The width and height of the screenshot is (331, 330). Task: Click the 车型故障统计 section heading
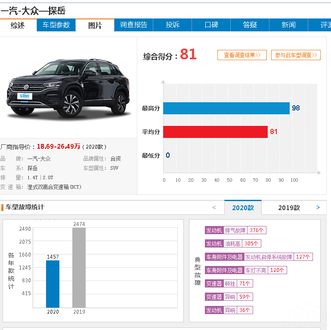click(25, 207)
